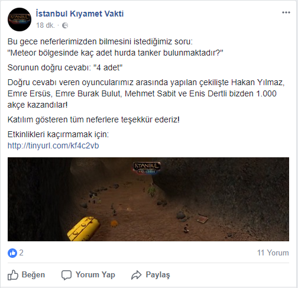The width and height of the screenshot is (298, 288).
Task: Open the İstanbul Kıyamet Vakti page name
Action: pyautogui.click(x=80, y=14)
